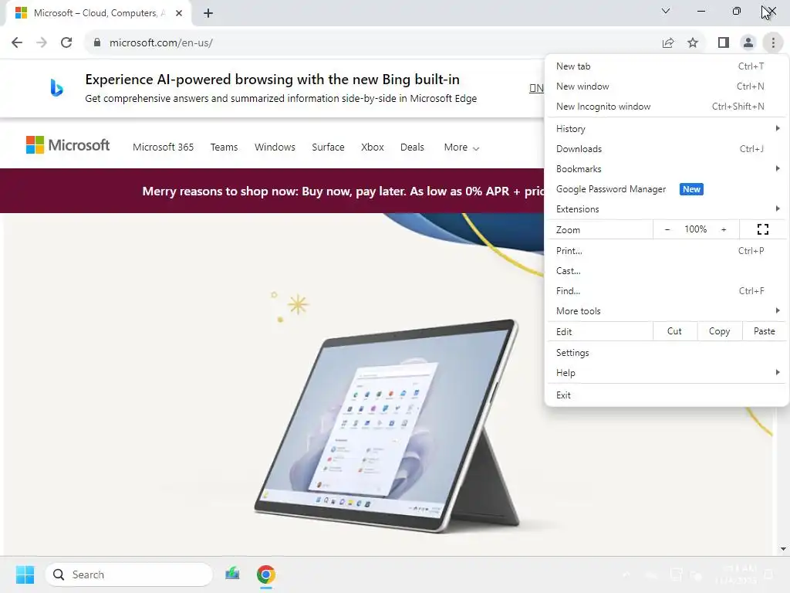Enter fullscreen mode from Zoom row
This screenshot has height=593, width=790.
tap(763, 229)
